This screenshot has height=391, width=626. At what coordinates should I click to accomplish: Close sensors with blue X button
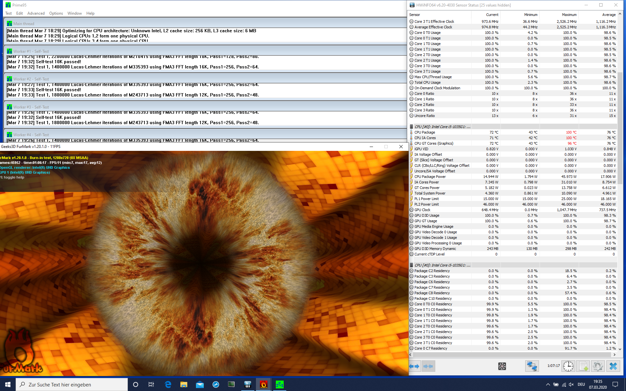(x=613, y=366)
